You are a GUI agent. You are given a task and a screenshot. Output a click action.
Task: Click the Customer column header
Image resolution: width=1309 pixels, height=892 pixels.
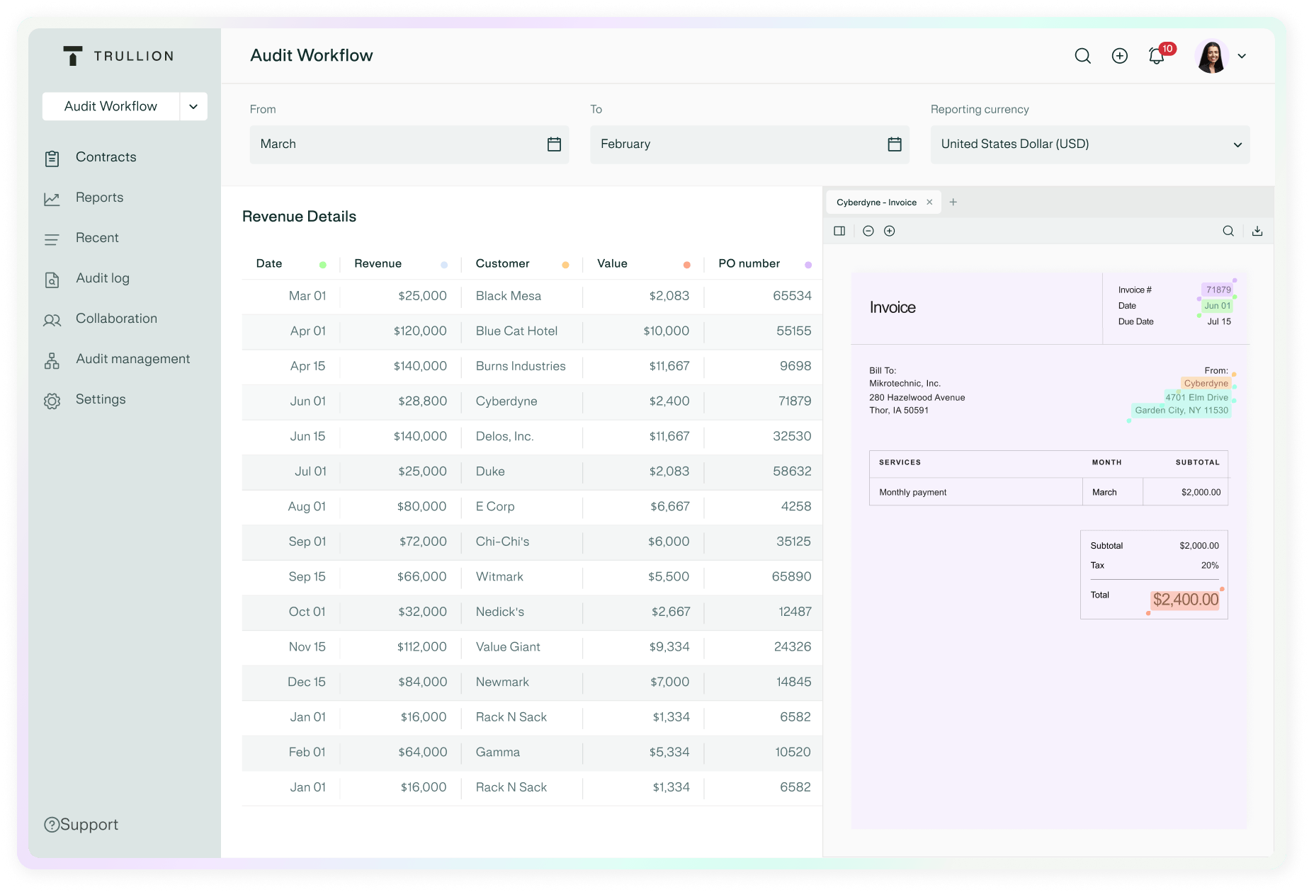pos(502,263)
